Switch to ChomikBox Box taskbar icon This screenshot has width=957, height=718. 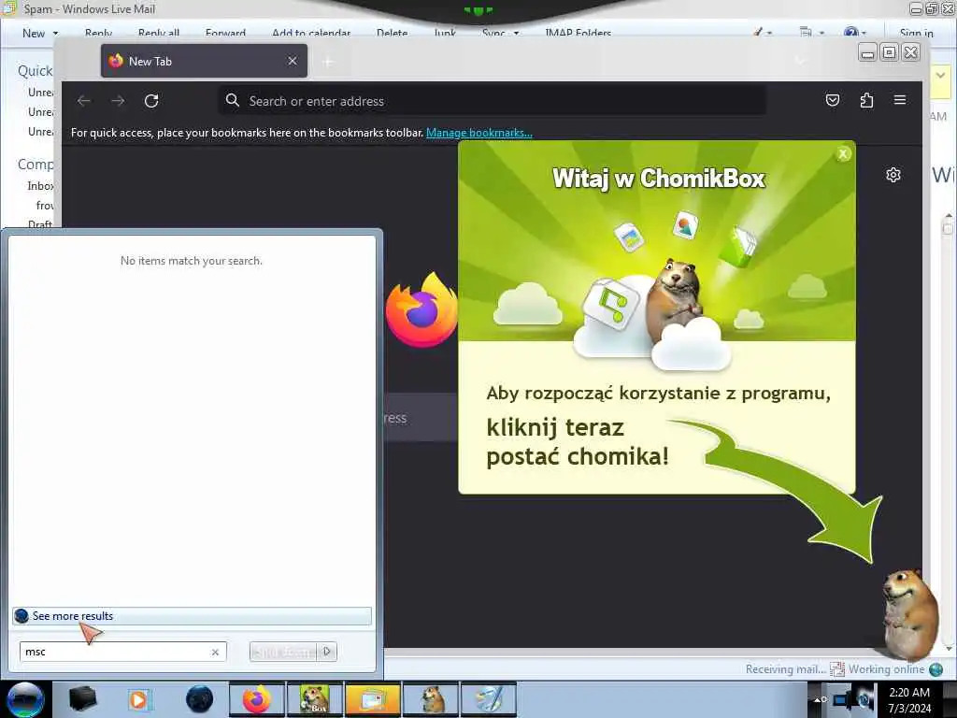tap(315, 699)
